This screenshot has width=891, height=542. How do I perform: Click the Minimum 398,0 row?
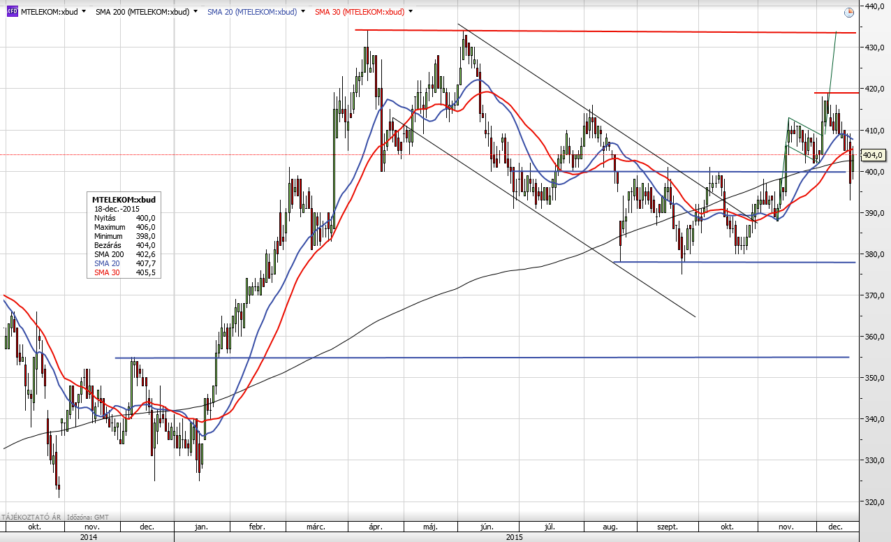[x=124, y=236]
